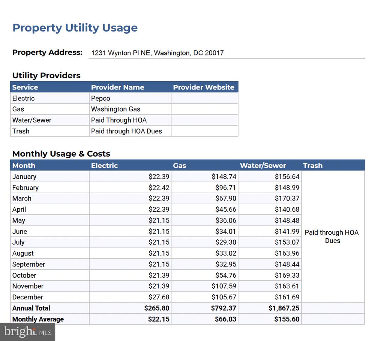Select the "Provider Name" column header
This screenshot has width=384, height=341.
(117, 87)
